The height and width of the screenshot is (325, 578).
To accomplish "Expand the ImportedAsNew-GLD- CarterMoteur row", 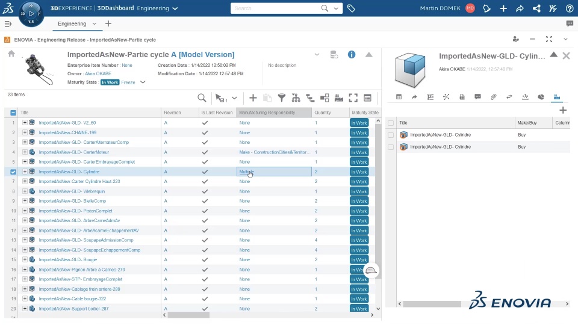I will (25, 152).
